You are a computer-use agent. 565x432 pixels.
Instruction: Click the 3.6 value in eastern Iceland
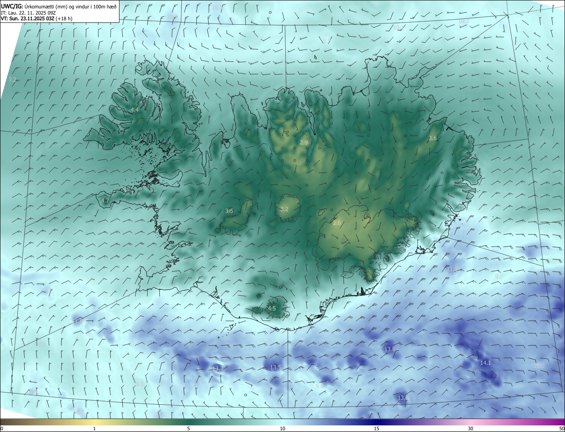433,138
